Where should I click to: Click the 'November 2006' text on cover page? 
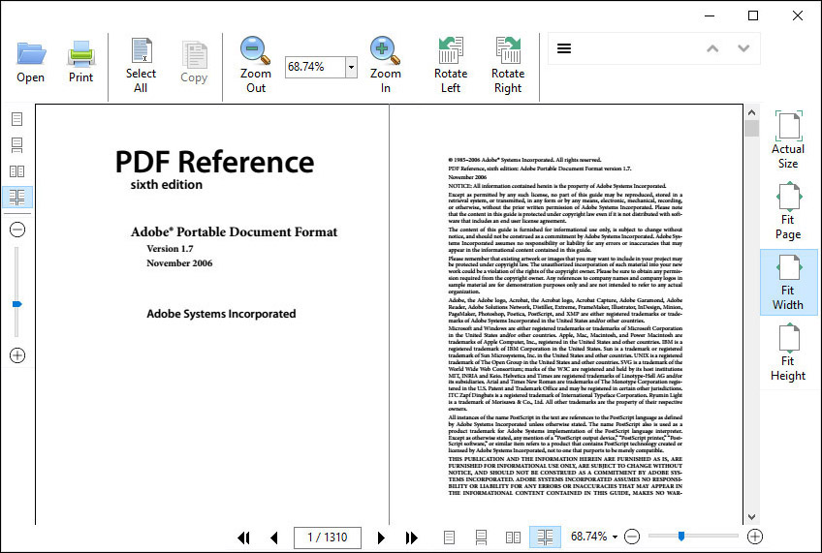coord(179,263)
